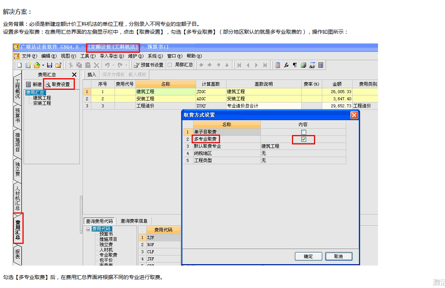This screenshot has height=288, width=445.
Task: Click the open-project folder icon beside Save
Action: coord(58,65)
